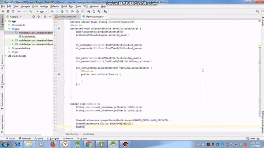Navigate forward with the right arrow icon
Image resolution: width=264 pixels, height=148 pixels.
pos(24,12)
